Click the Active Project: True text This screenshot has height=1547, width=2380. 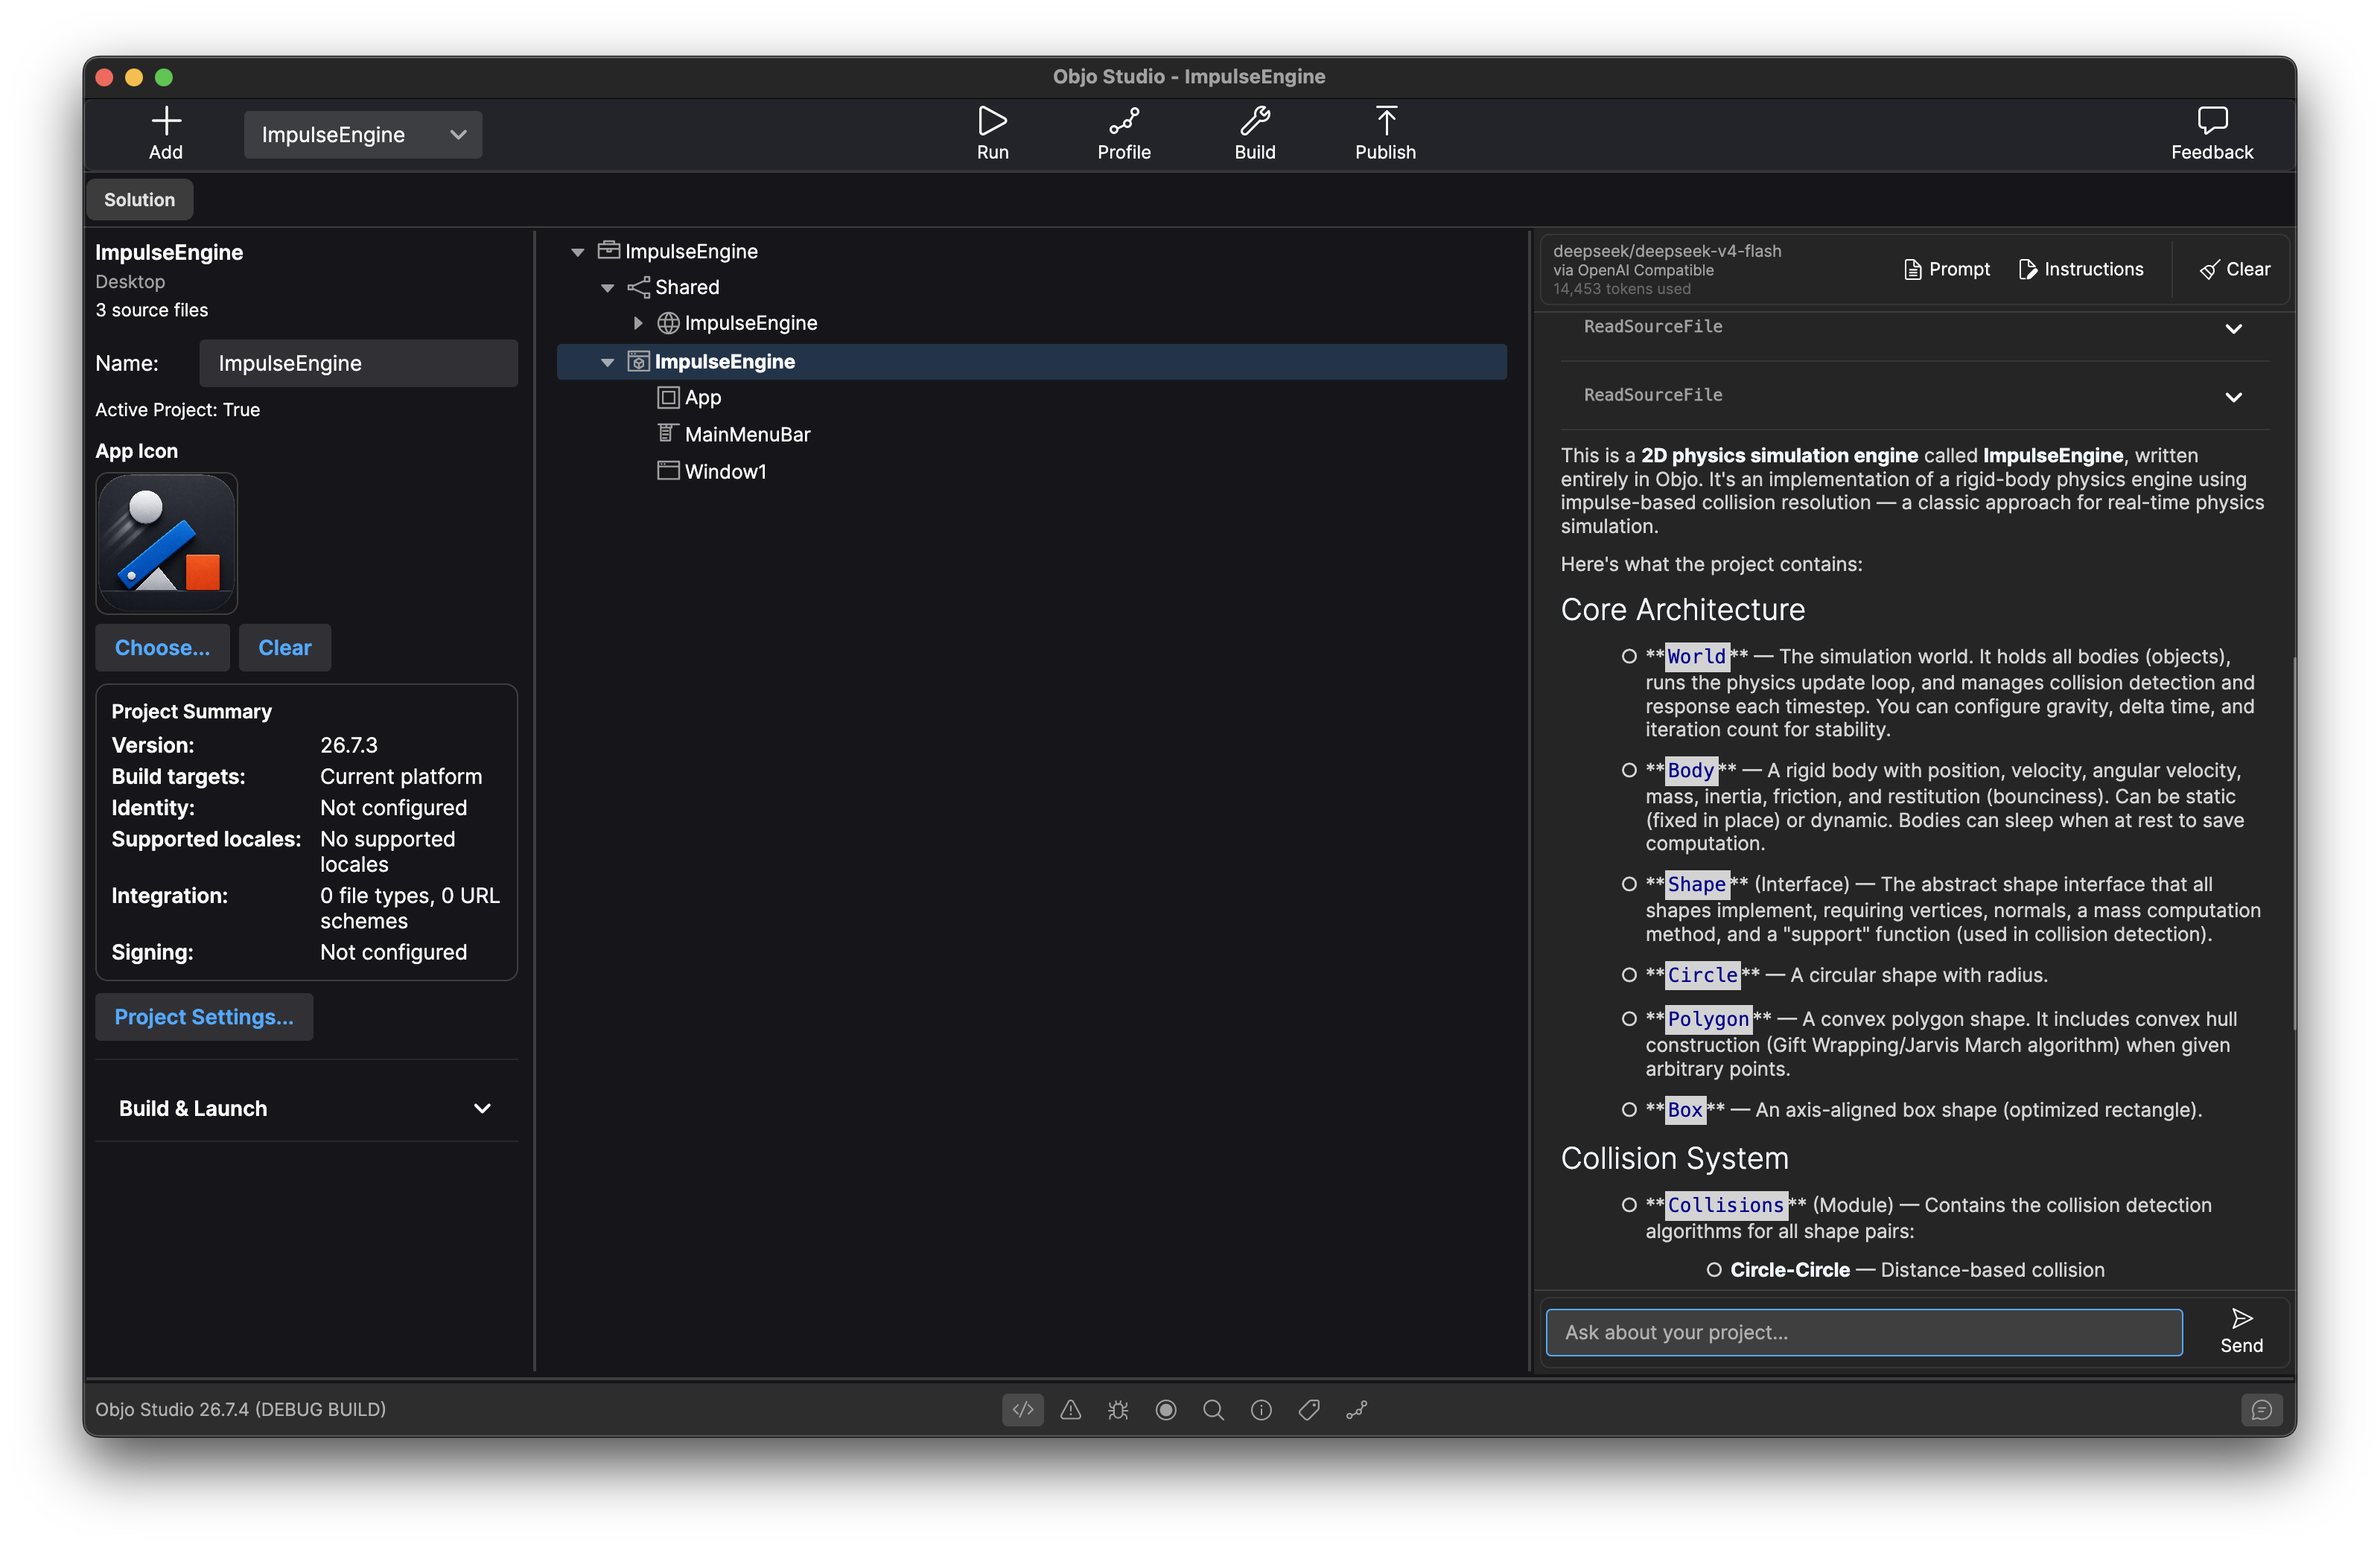(x=178, y=410)
